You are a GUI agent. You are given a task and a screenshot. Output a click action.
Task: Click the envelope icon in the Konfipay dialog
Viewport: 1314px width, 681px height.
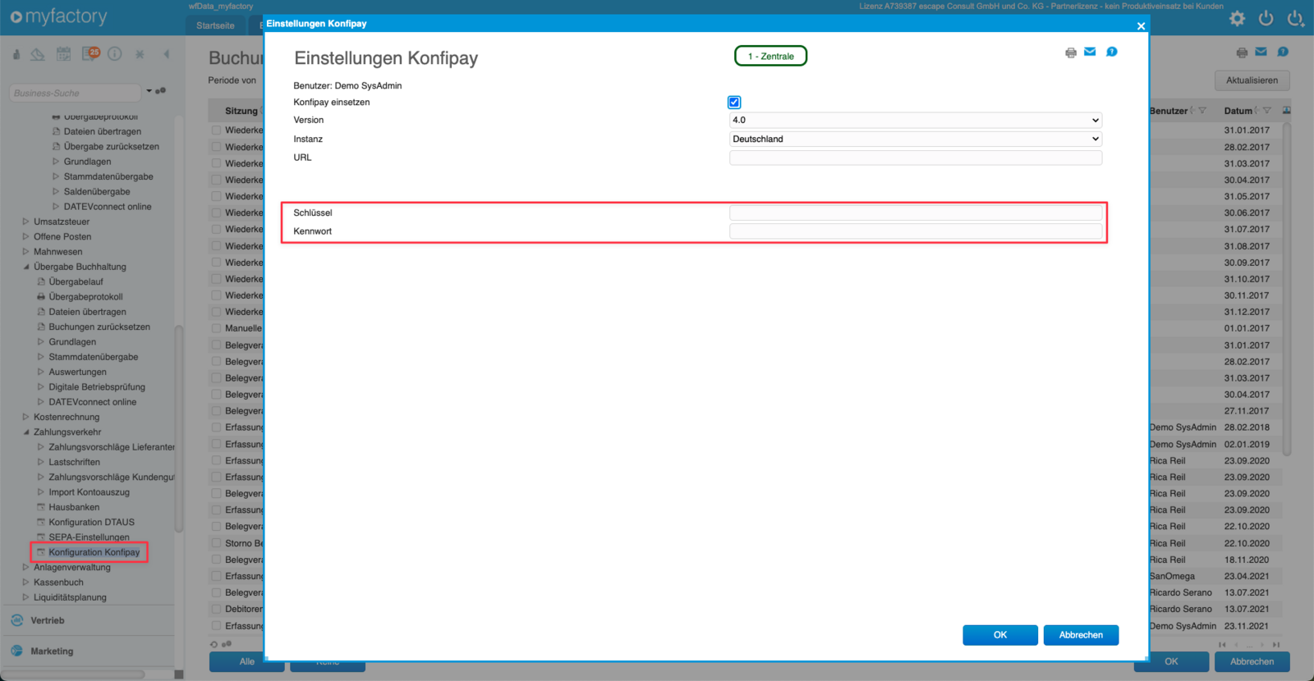pos(1090,52)
